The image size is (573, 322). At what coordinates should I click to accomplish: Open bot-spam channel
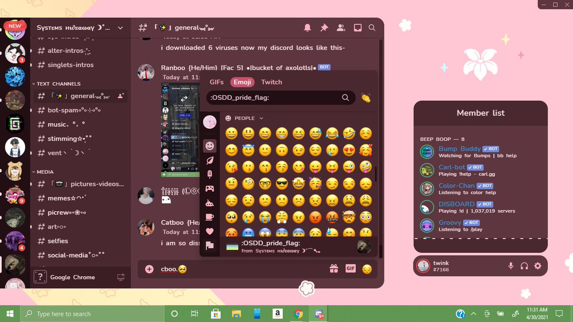pyautogui.click(x=80, y=110)
